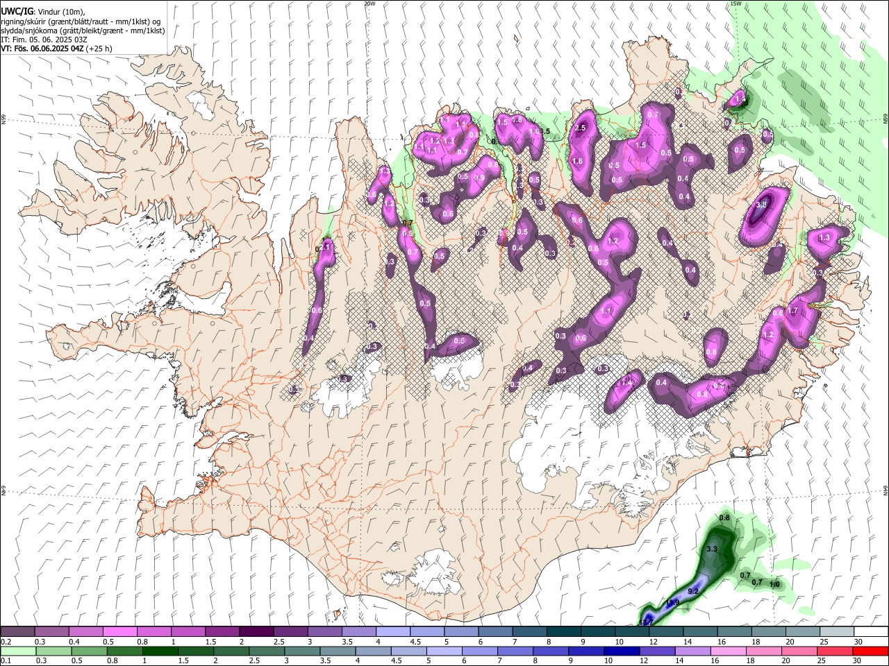The width and height of the screenshot is (889, 666).
Task: Click the 'rigning/skúrir' legend description line
Action: point(81,22)
